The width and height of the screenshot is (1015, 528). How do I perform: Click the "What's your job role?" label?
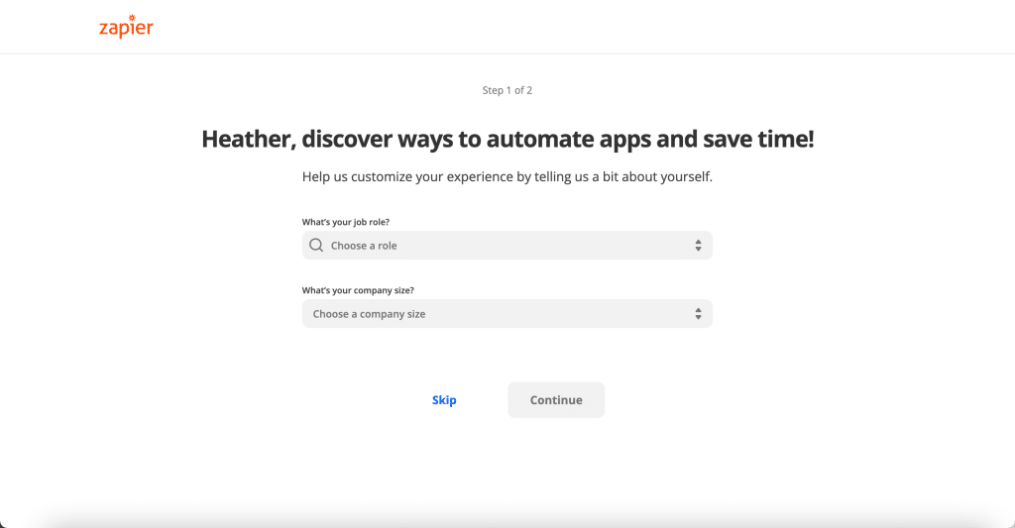[x=346, y=222]
